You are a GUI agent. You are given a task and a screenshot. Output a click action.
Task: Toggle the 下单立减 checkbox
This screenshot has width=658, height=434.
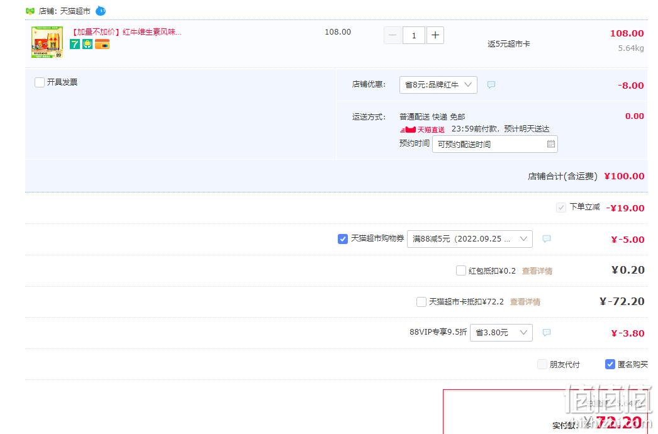[x=561, y=208]
